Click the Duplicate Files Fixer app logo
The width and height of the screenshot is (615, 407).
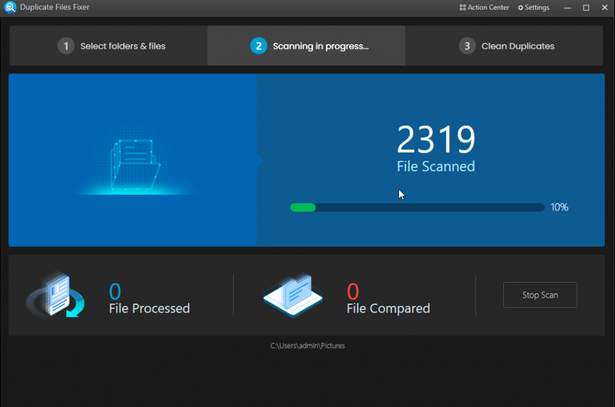pos(10,7)
